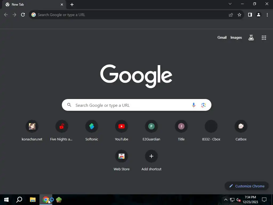Open the Catbox shortcut
The width and height of the screenshot is (273, 205).
[241, 130]
